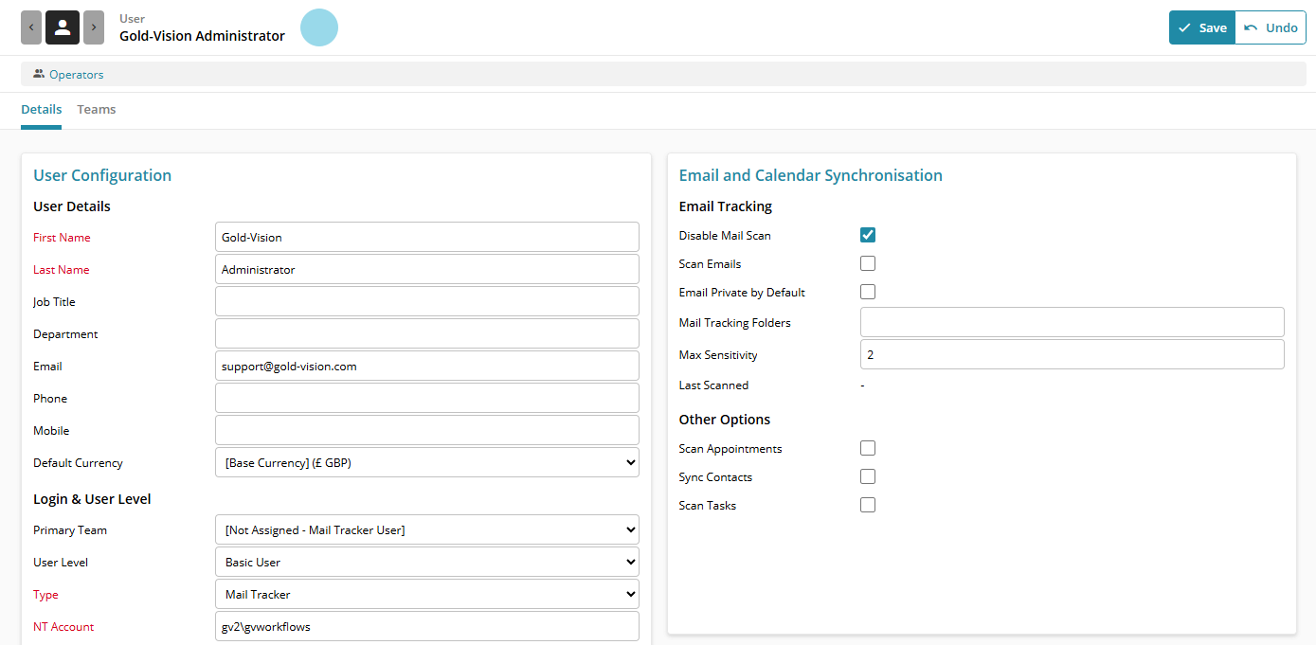Click into the Job Title field

(x=427, y=301)
